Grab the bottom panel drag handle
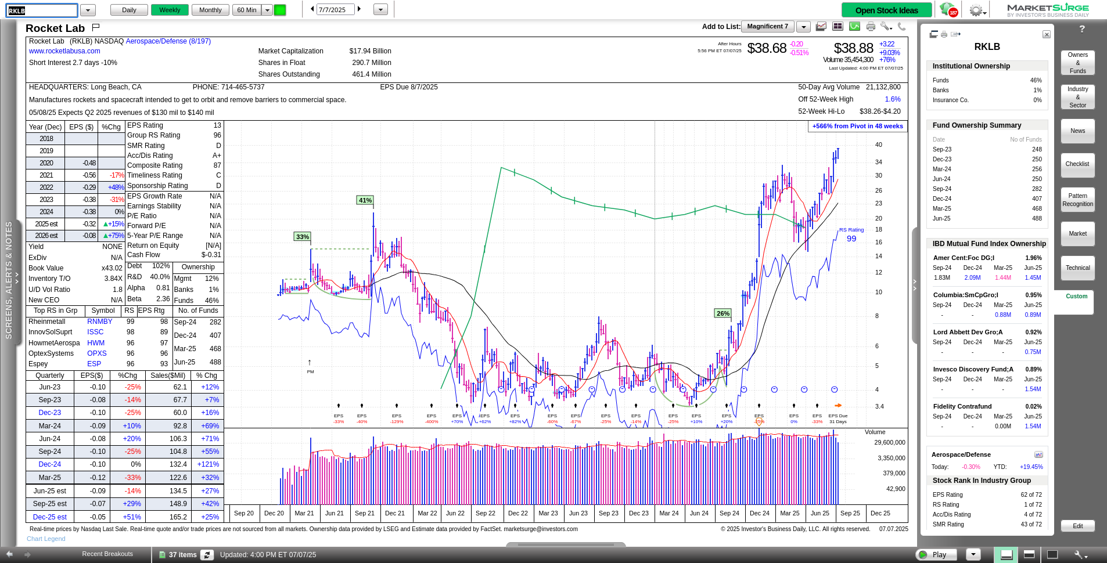This screenshot has width=1107, height=563. point(566,544)
